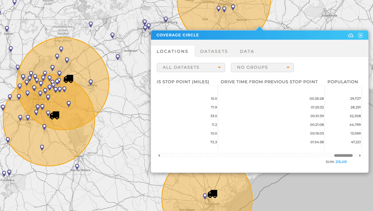This screenshot has height=211, width=373.
Task: Click the truck icon inside the Atlanta coverage circle
Action: (54, 115)
